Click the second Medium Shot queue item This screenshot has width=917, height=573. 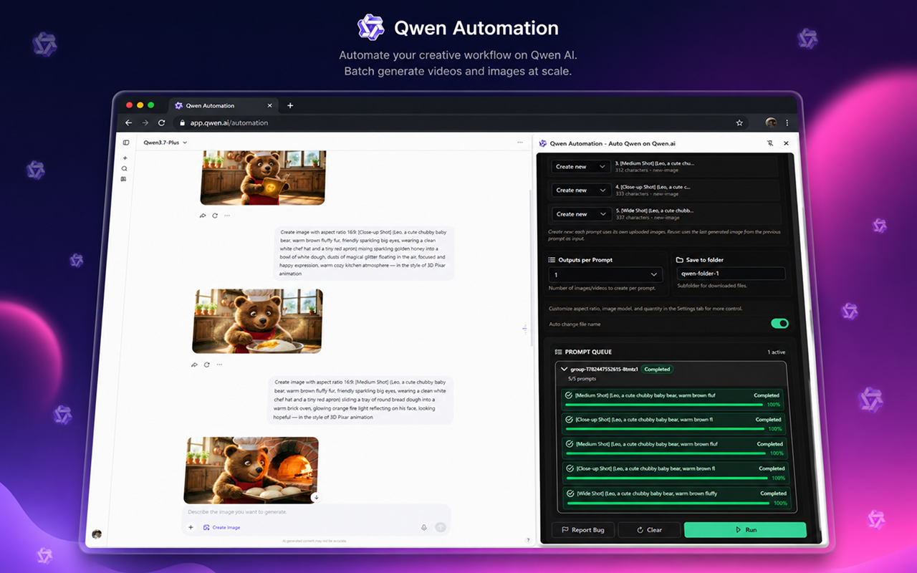click(673, 448)
